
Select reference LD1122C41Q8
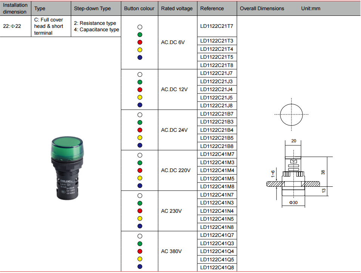pos(217,267)
